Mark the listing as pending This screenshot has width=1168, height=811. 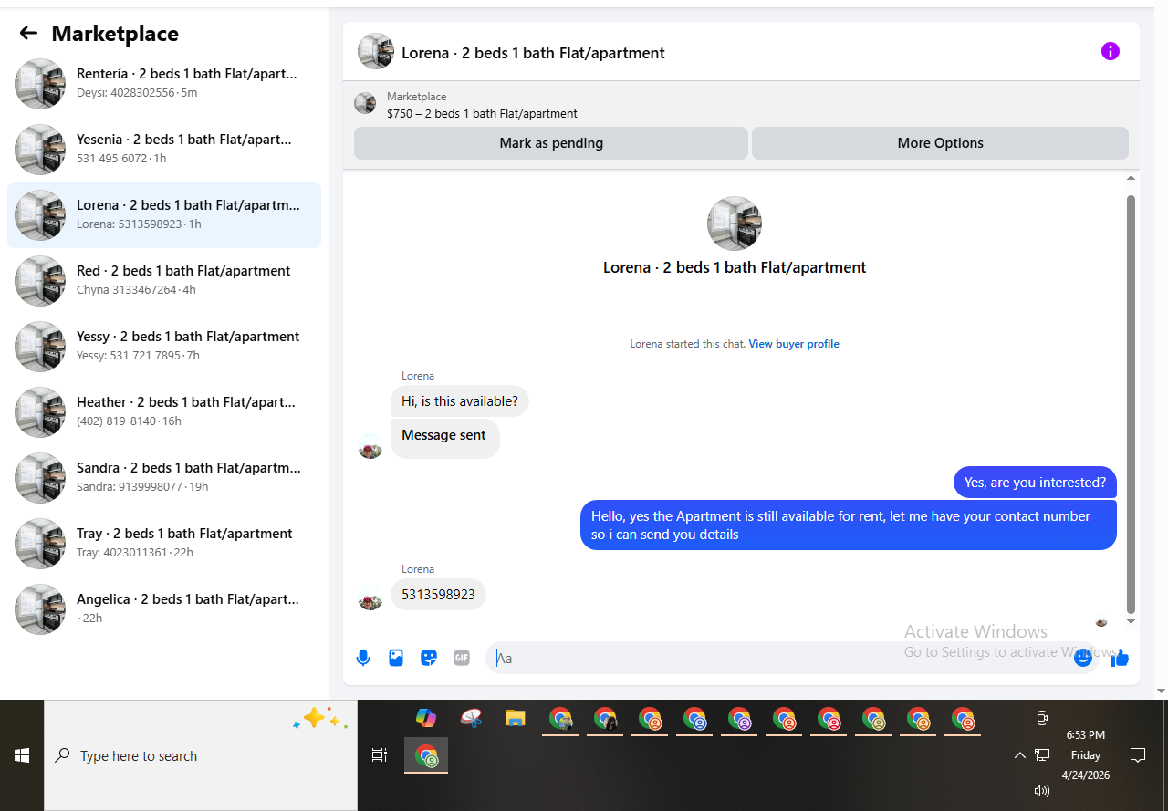[x=551, y=143]
